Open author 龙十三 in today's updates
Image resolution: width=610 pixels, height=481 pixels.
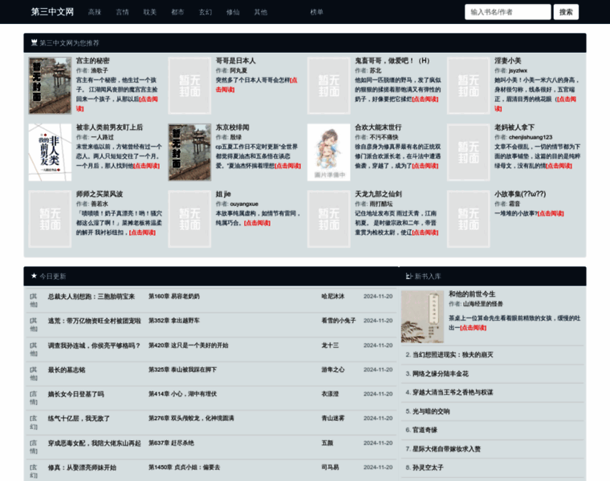tap(330, 346)
